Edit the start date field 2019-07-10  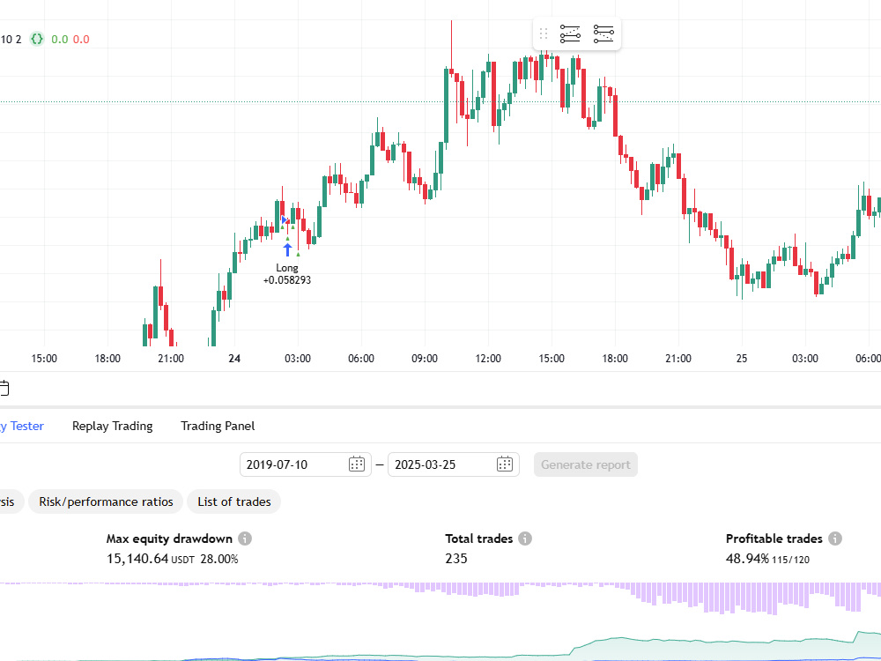coord(306,464)
